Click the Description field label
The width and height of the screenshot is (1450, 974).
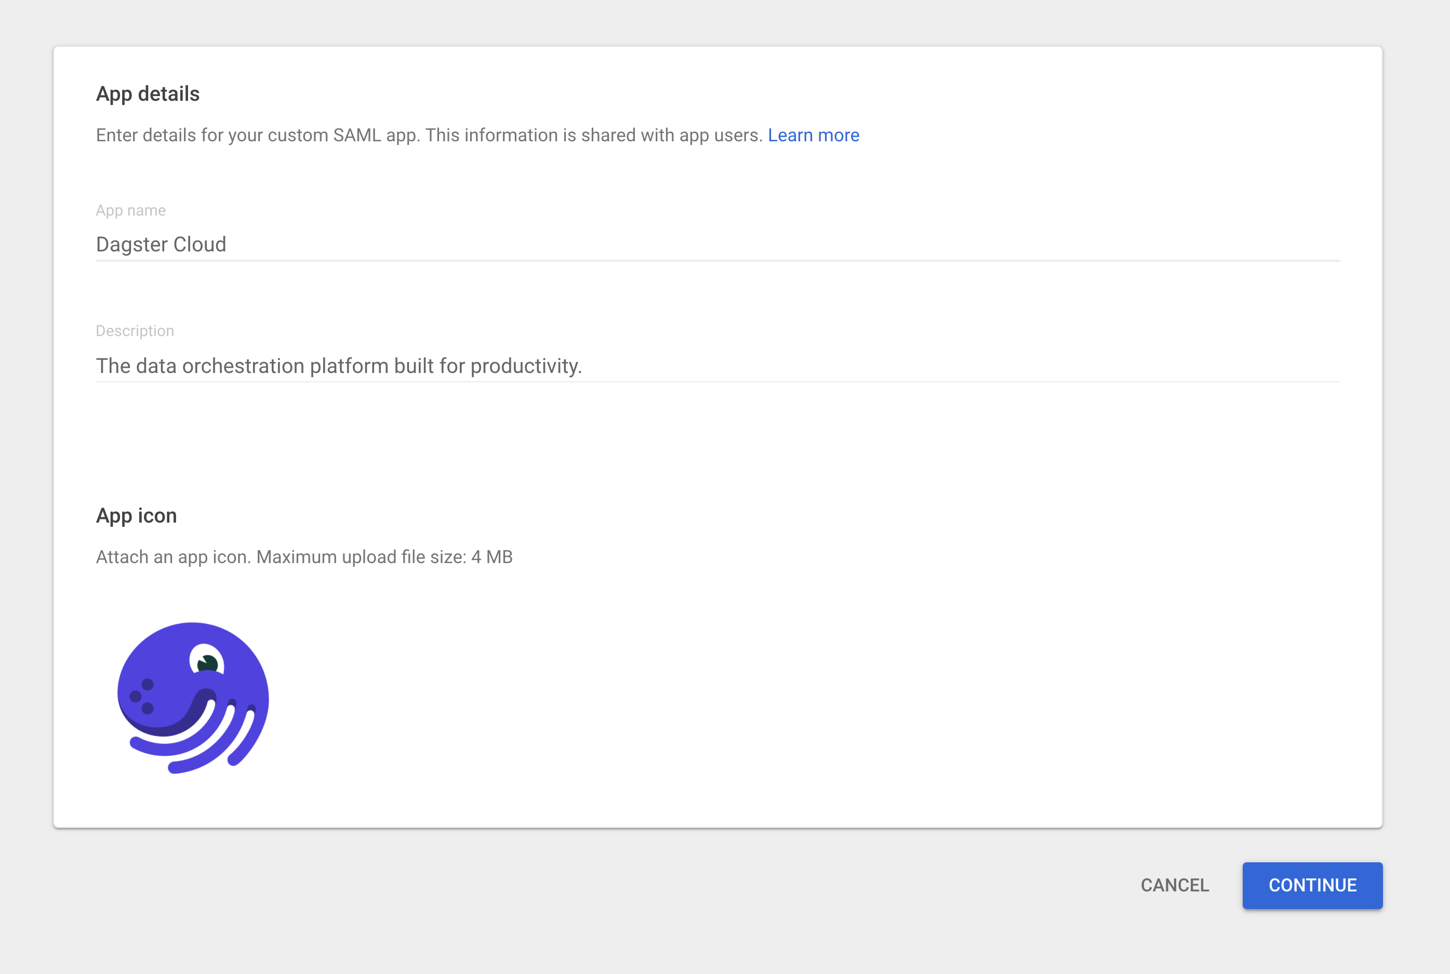point(135,331)
